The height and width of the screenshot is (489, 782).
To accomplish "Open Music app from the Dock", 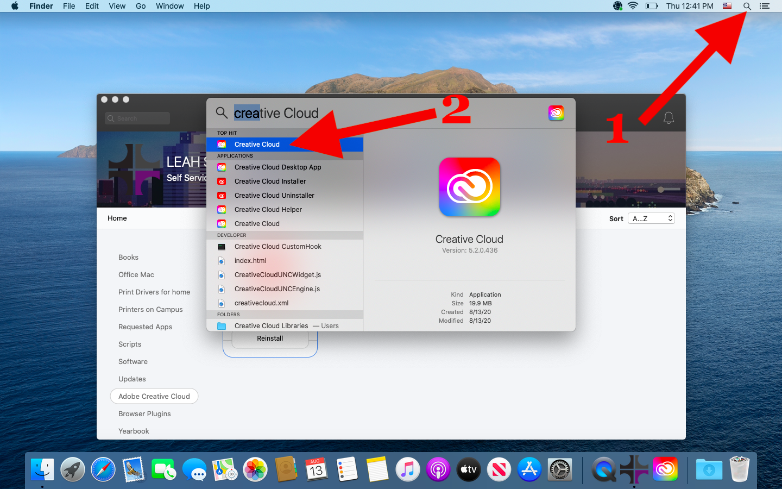I will pyautogui.click(x=408, y=469).
